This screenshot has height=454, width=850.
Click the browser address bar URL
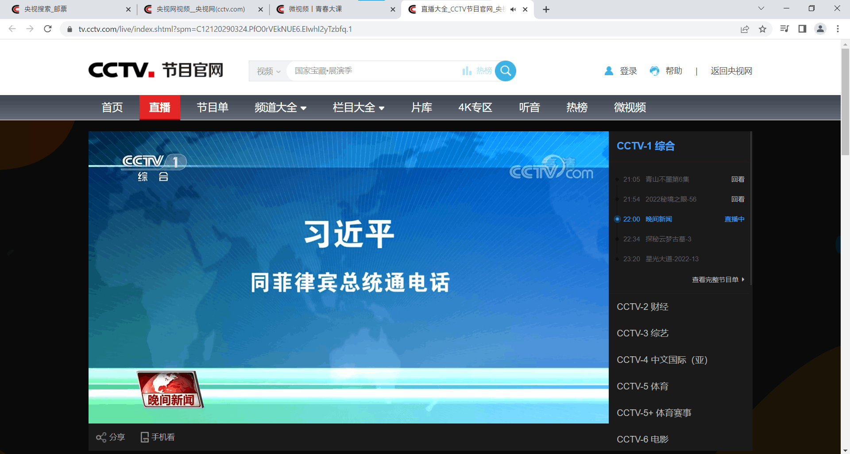215,29
